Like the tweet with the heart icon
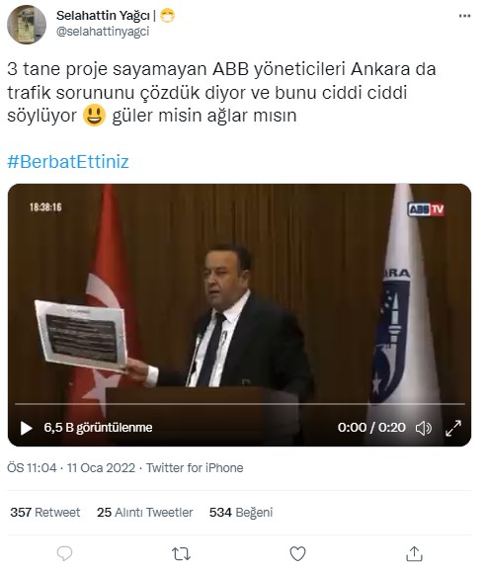485x570 pixels. (x=297, y=553)
